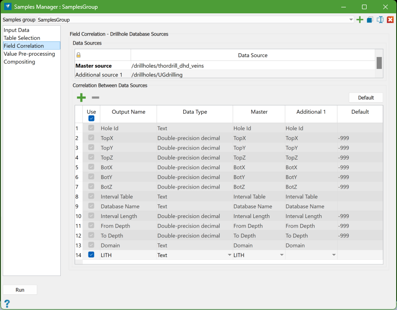Delete the samples group with red X

click(390, 20)
